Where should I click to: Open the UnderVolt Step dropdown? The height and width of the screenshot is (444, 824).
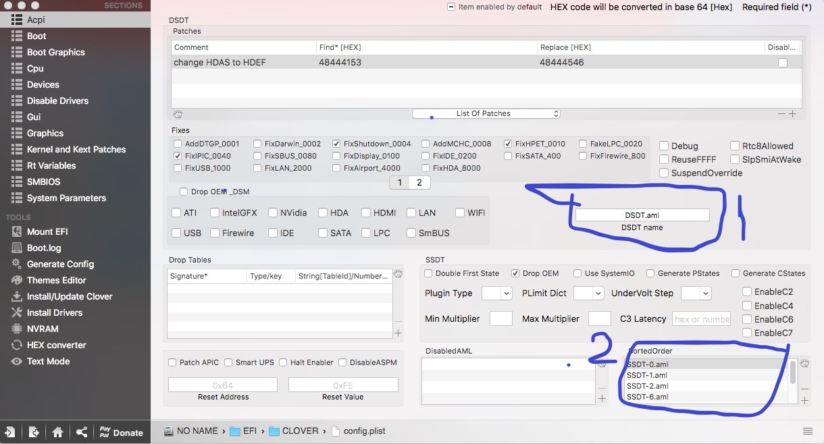click(x=696, y=293)
